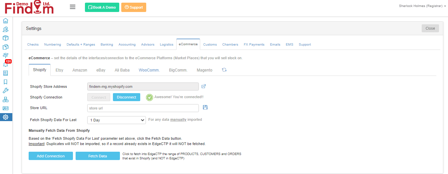Select the Etsy platform tab
Image resolution: width=448 pixels, height=174 pixels.
(59, 70)
